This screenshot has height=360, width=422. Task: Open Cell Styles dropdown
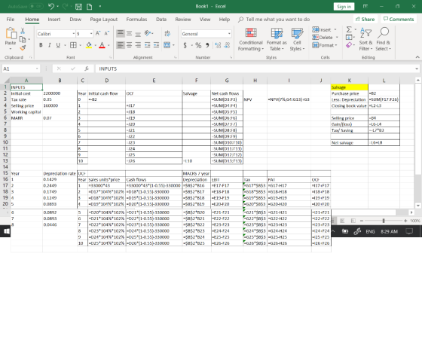point(297,39)
